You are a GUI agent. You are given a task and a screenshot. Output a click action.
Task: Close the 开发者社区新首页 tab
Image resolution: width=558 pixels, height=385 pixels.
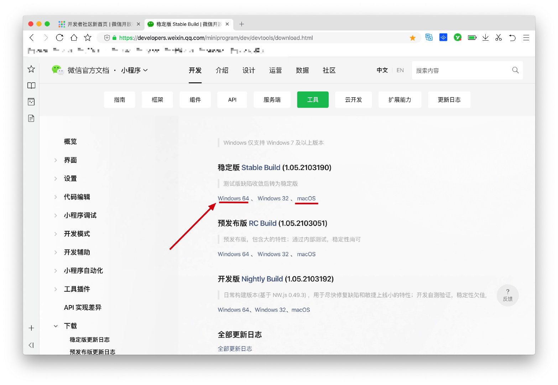[x=139, y=24]
